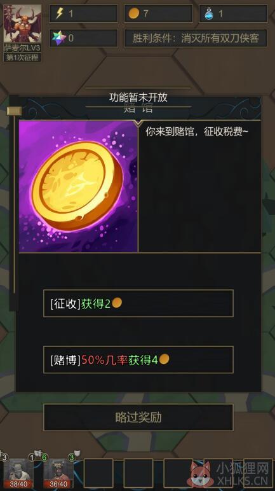Screen dimensions: 275x491
Task: Open the victory condition 胜利条件 panel
Action: (x=196, y=38)
